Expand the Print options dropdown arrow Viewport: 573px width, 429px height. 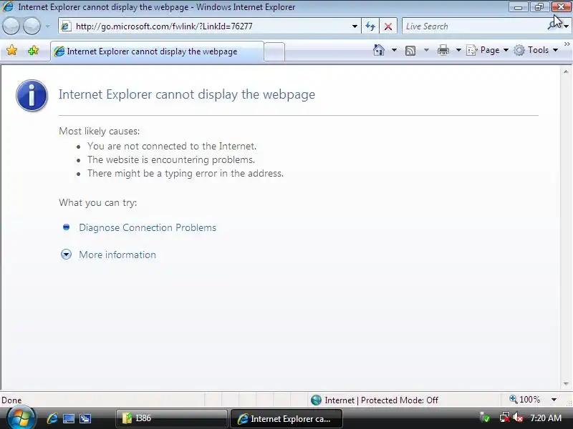click(458, 50)
